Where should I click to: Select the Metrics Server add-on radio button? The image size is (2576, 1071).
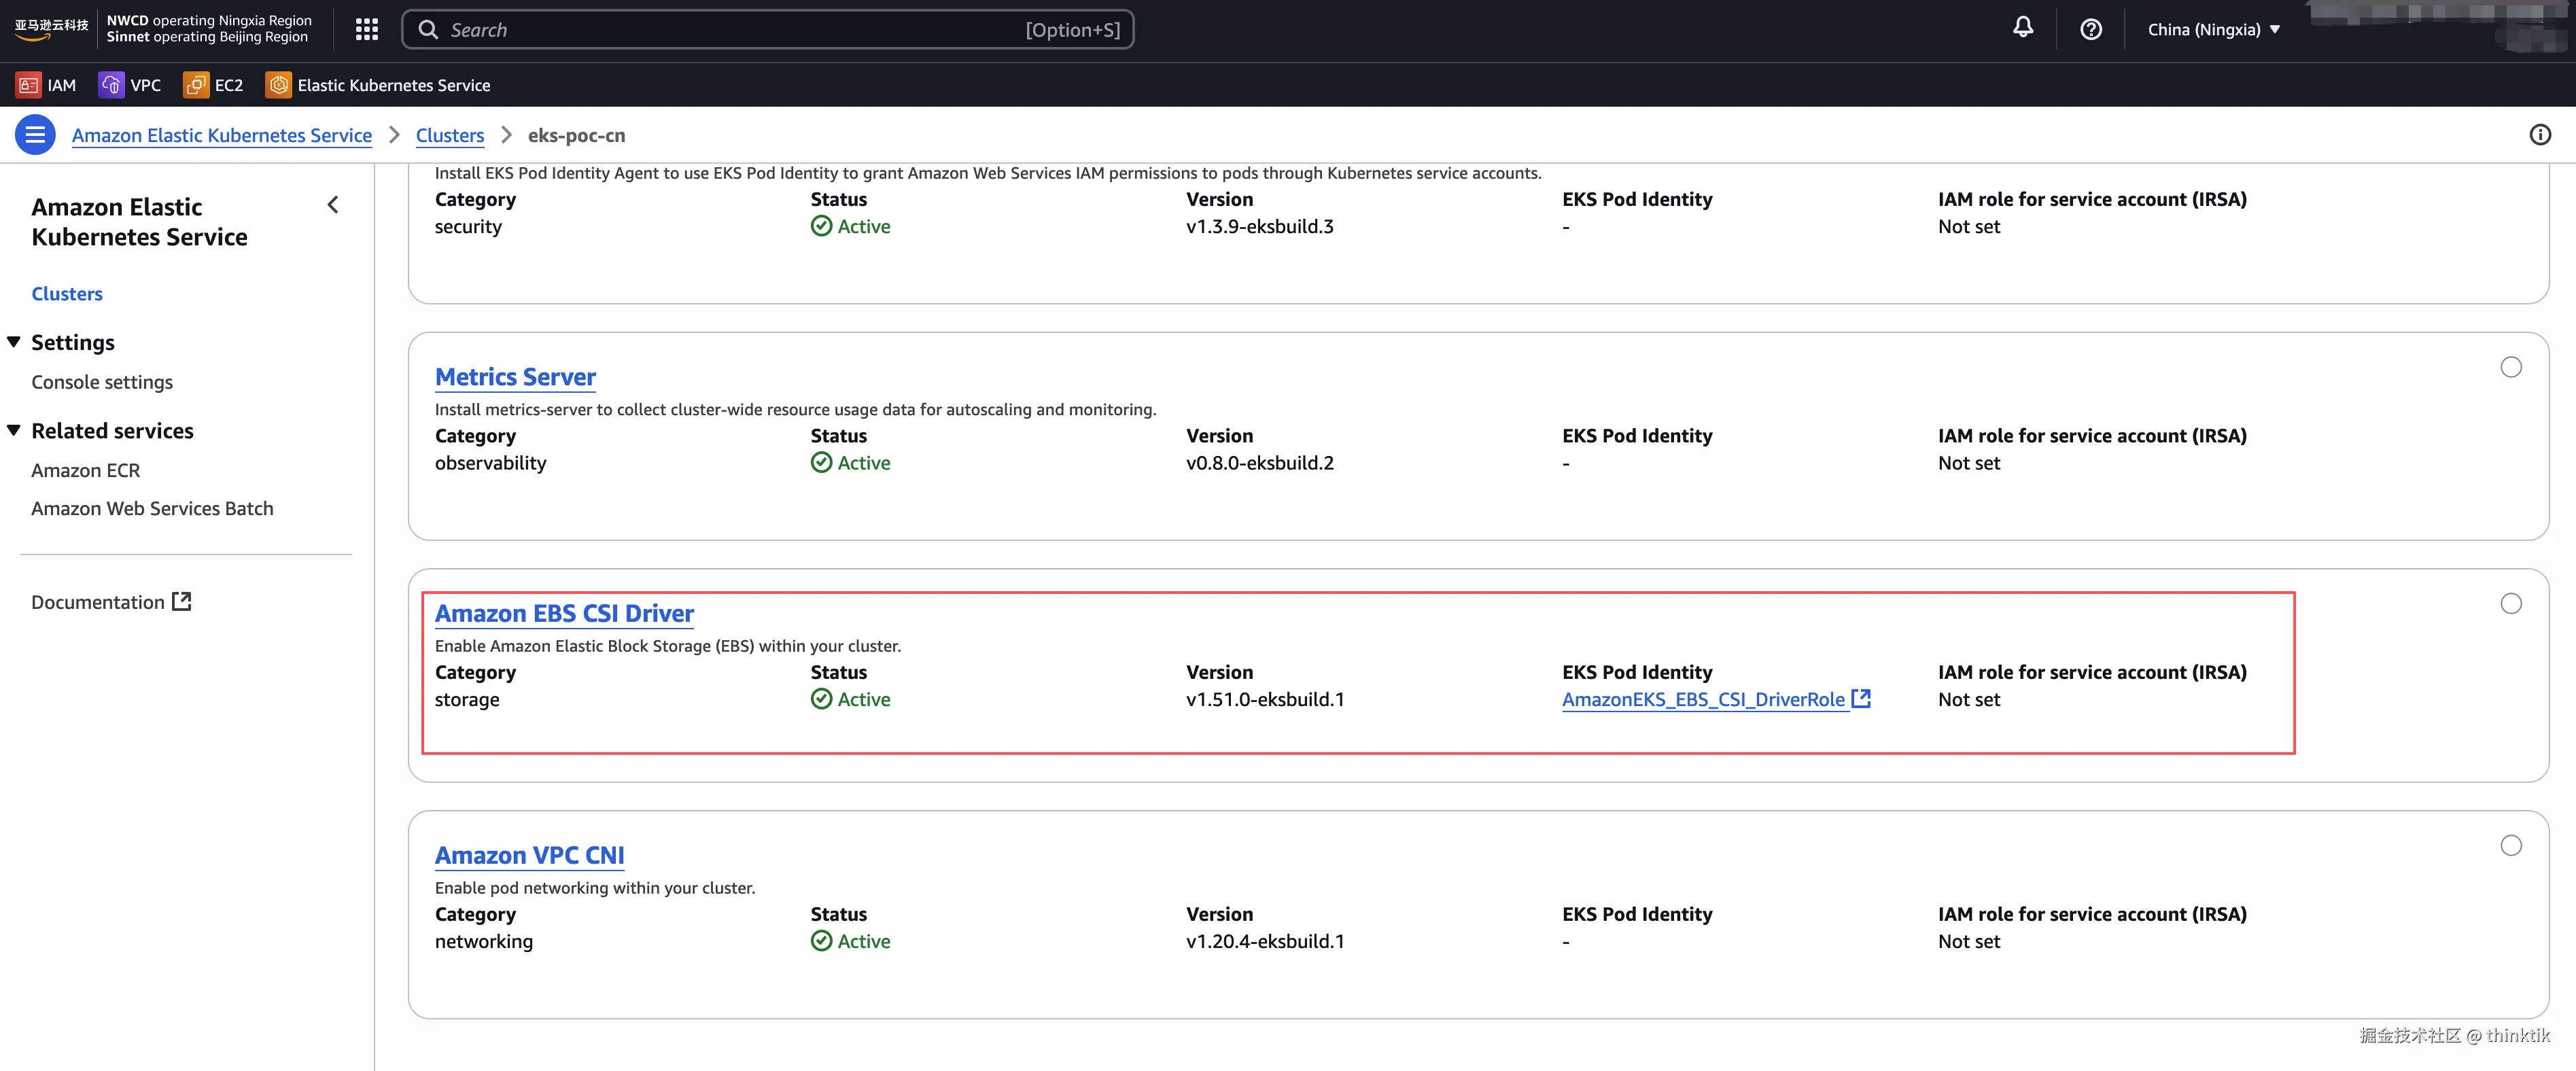[2510, 367]
